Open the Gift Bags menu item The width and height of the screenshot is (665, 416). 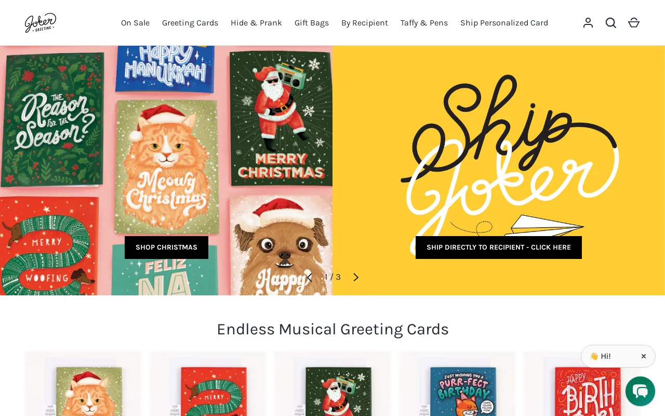click(x=312, y=23)
